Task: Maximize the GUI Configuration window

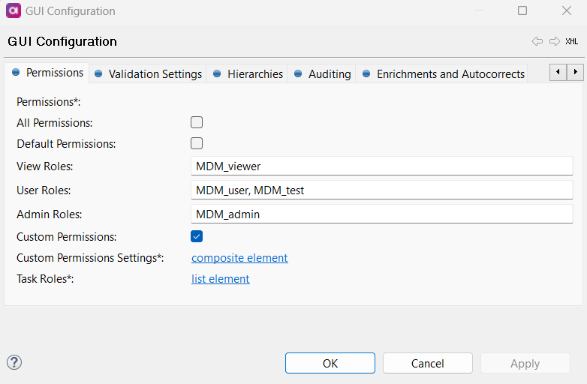Action: 522,11
